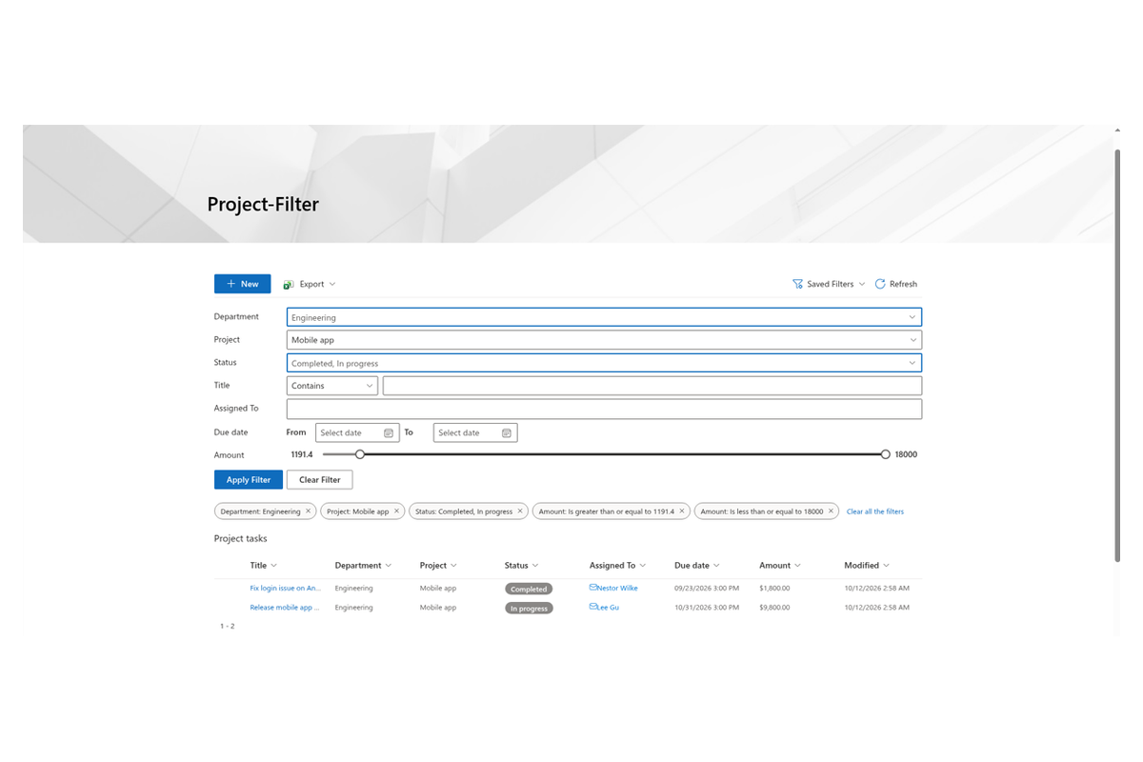Click the From Select date field

357,433
